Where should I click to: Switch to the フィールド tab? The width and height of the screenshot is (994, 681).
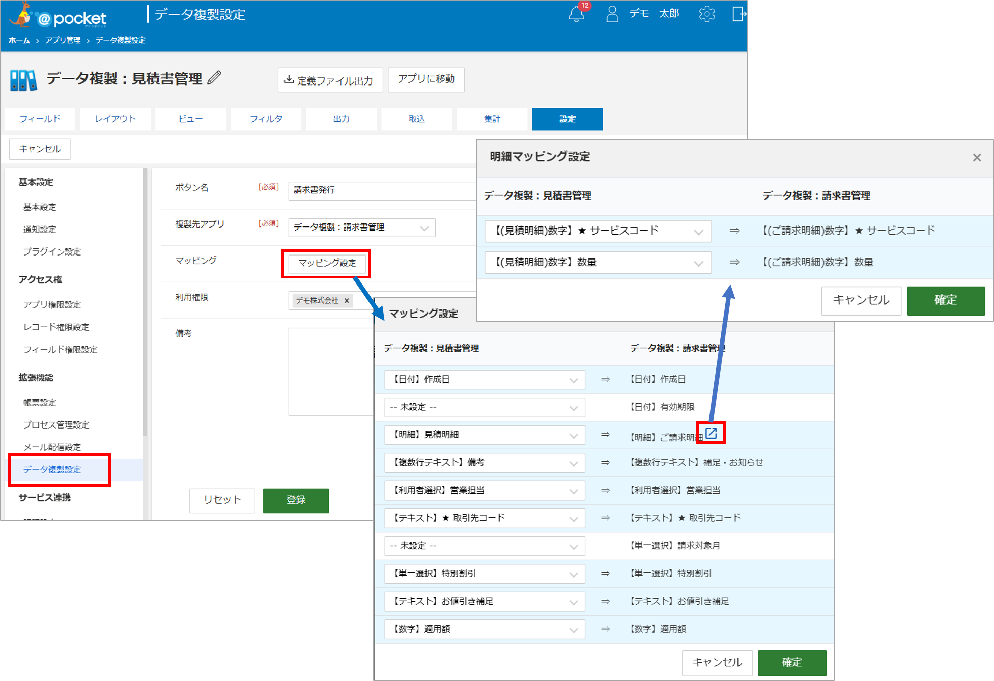[40, 119]
